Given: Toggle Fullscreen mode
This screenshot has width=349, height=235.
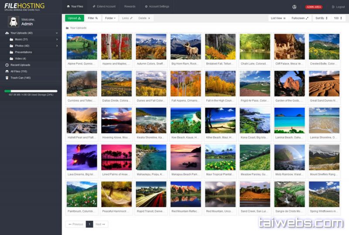Looking at the screenshot, I should [x=300, y=18].
